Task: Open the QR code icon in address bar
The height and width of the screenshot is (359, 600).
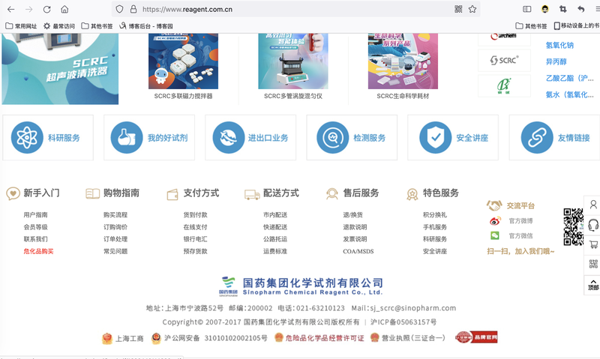Action: pyautogui.click(x=458, y=9)
